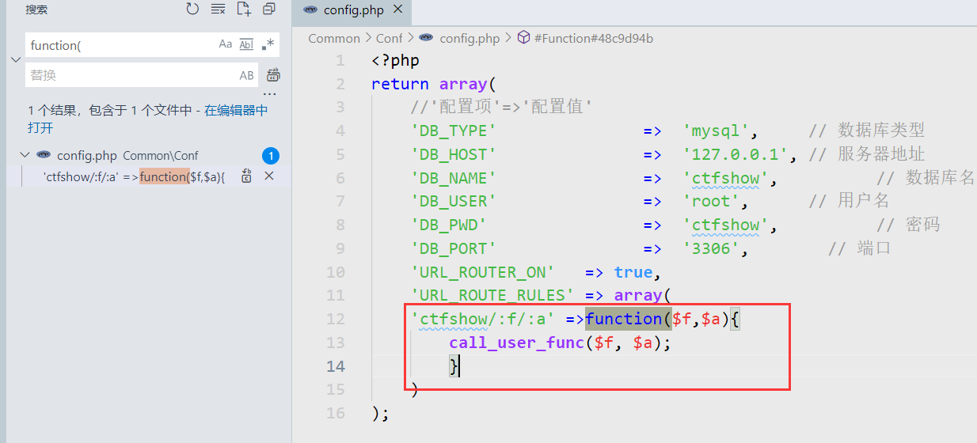Switch to config.php editor tab
This screenshot has width=977, height=443.
pyautogui.click(x=353, y=10)
